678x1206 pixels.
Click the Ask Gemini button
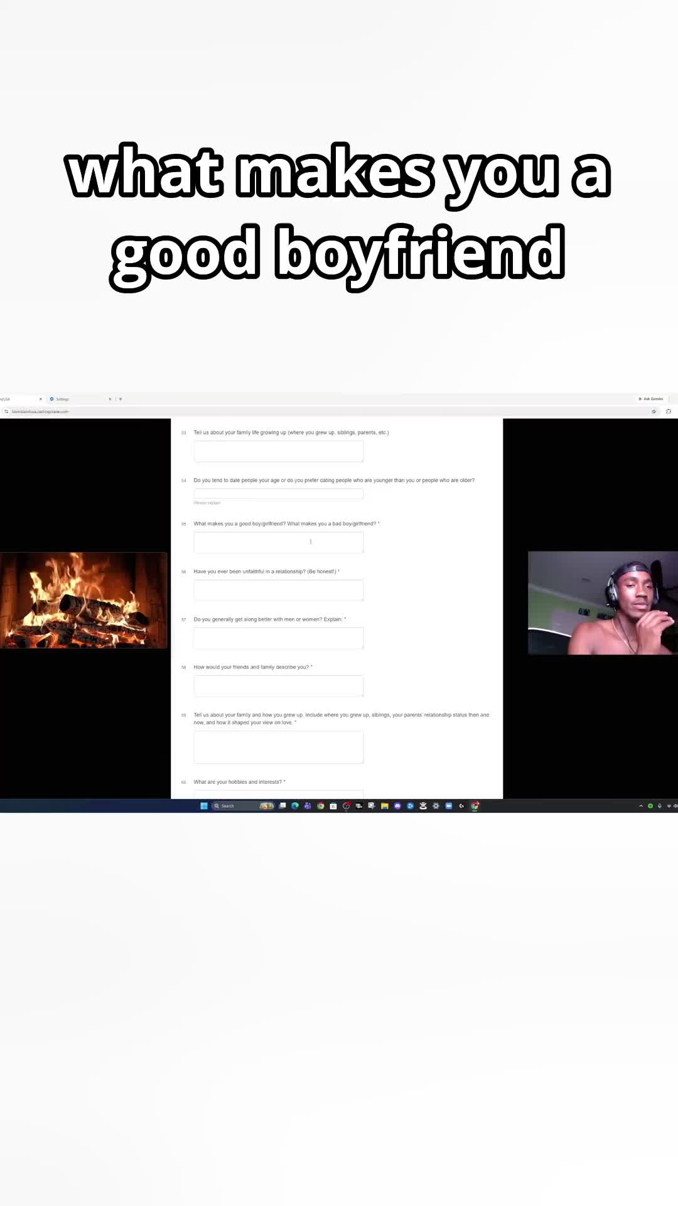click(651, 399)
